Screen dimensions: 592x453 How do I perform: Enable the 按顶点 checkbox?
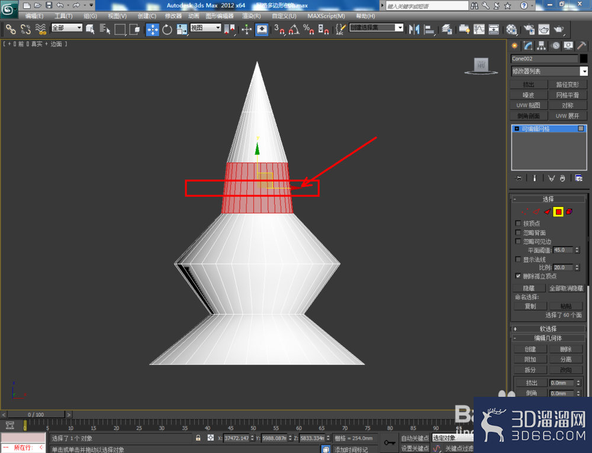click(518, 224)
